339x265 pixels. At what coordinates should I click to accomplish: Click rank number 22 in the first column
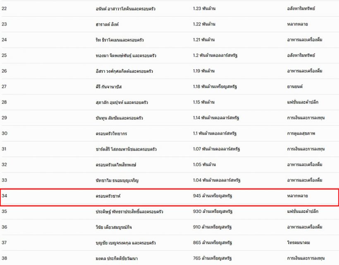pos(5,9)
